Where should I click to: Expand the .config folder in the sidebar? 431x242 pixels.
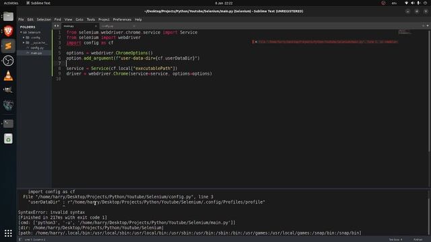tap(24, 38)
